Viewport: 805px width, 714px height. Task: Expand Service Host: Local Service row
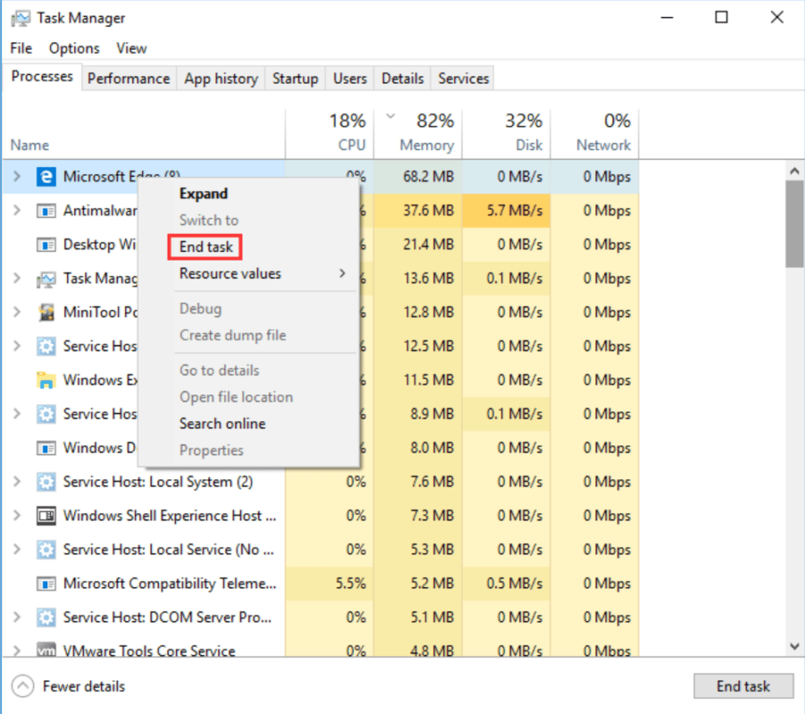point(17,549)
